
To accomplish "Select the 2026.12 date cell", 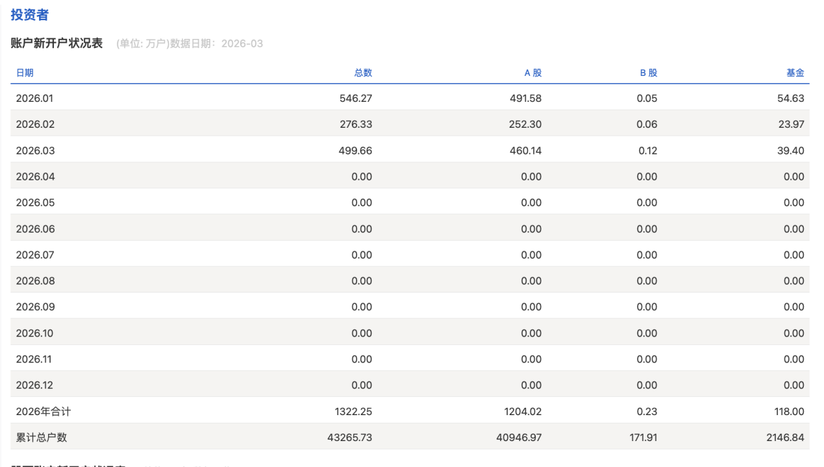I will tap(35, 385).
